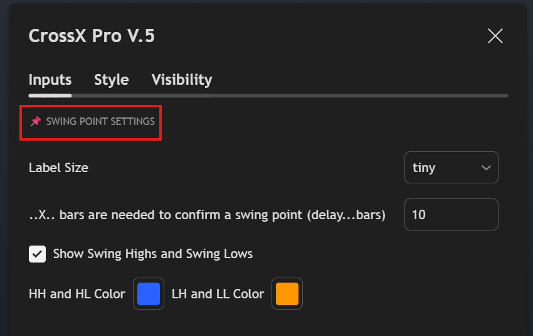533x336 pixels.
Task: Open the orange LH and LL color swatch
Action: tap(287, 294)
